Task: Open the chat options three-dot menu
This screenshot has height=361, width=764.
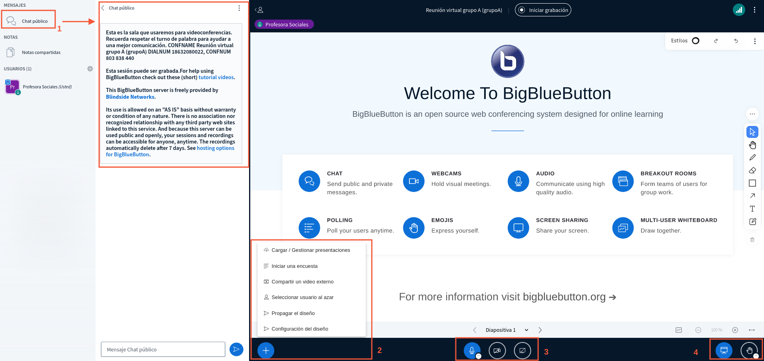Action: (239, 8)
